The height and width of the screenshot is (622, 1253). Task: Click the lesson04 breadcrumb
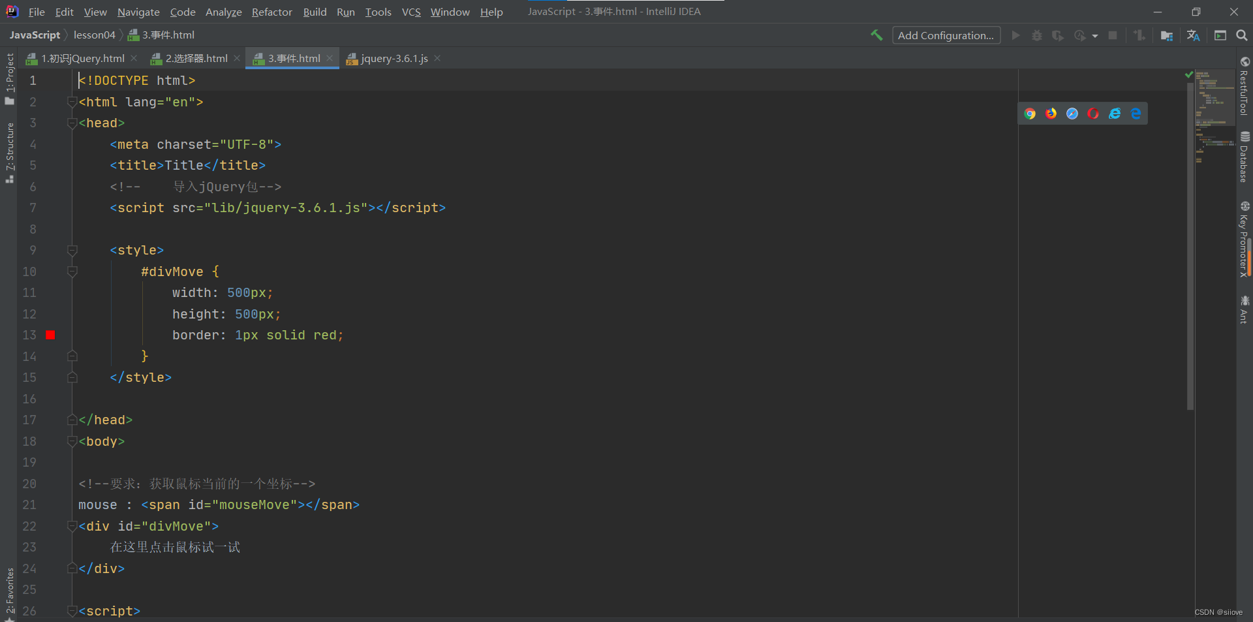[95, 35]
